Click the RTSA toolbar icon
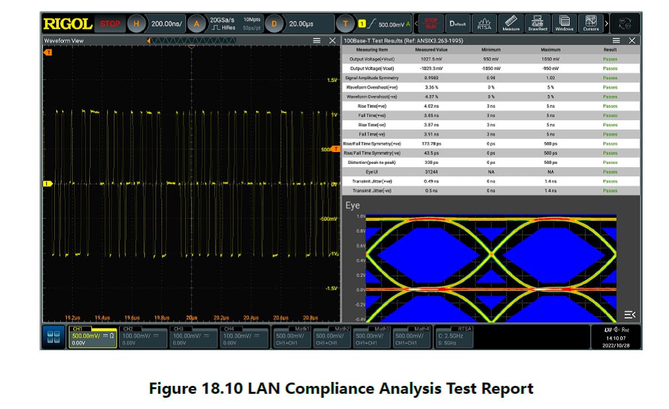 tap(485, 24)
